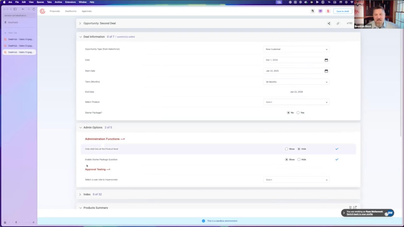
Task: Click the share icon in Opportunity header
Action: [329, 23]
